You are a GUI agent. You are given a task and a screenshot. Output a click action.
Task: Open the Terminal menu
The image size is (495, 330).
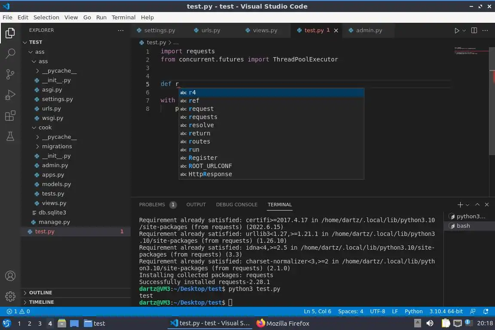(123, 17)
